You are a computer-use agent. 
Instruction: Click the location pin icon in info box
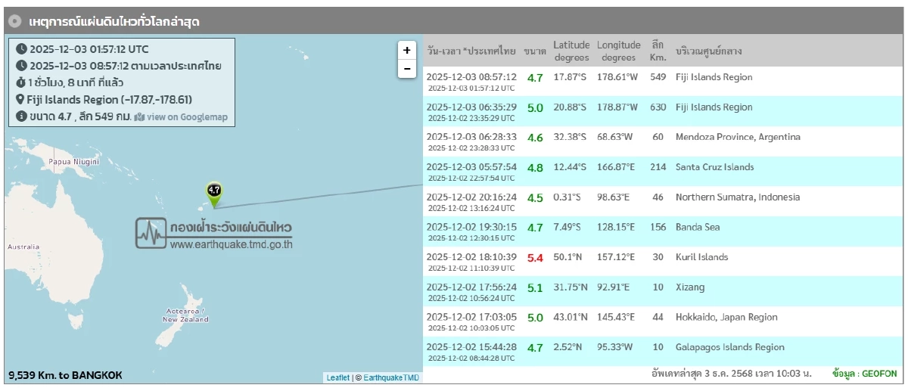[x=21, y=100]
